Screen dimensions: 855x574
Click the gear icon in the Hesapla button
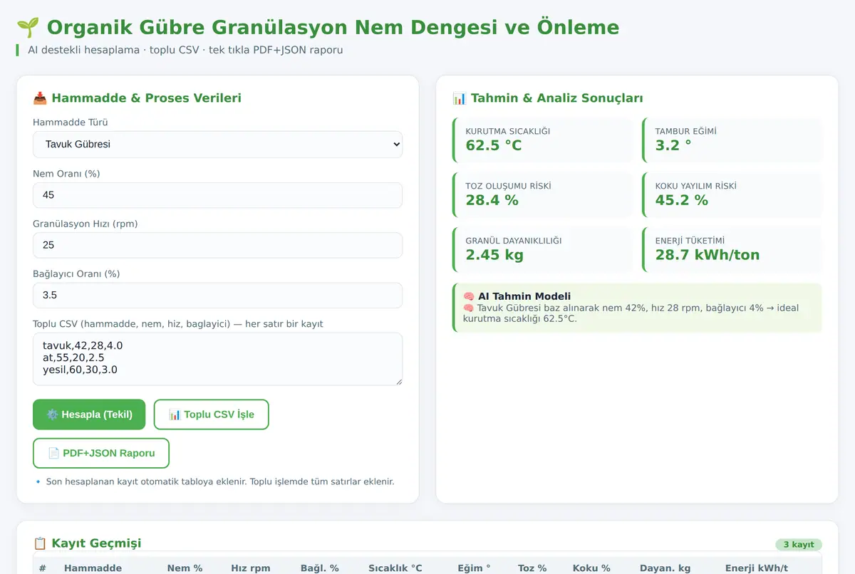pos(52,414)
